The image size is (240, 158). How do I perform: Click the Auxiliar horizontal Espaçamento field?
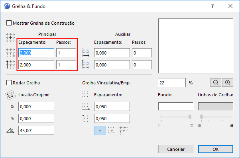coord(112,53)
